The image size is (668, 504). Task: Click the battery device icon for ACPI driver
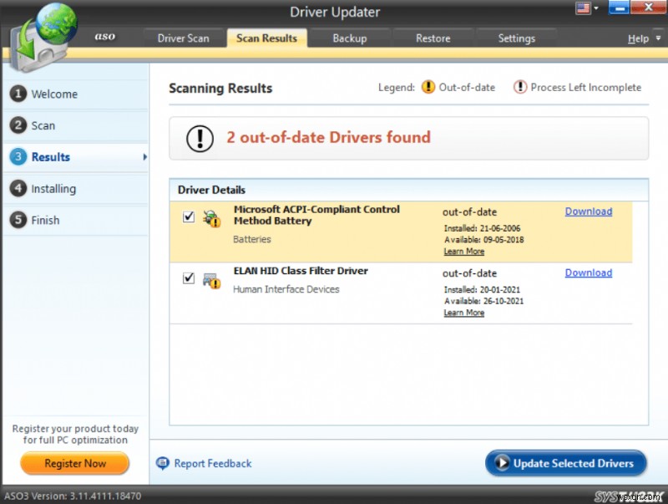[x=211, y=218]
